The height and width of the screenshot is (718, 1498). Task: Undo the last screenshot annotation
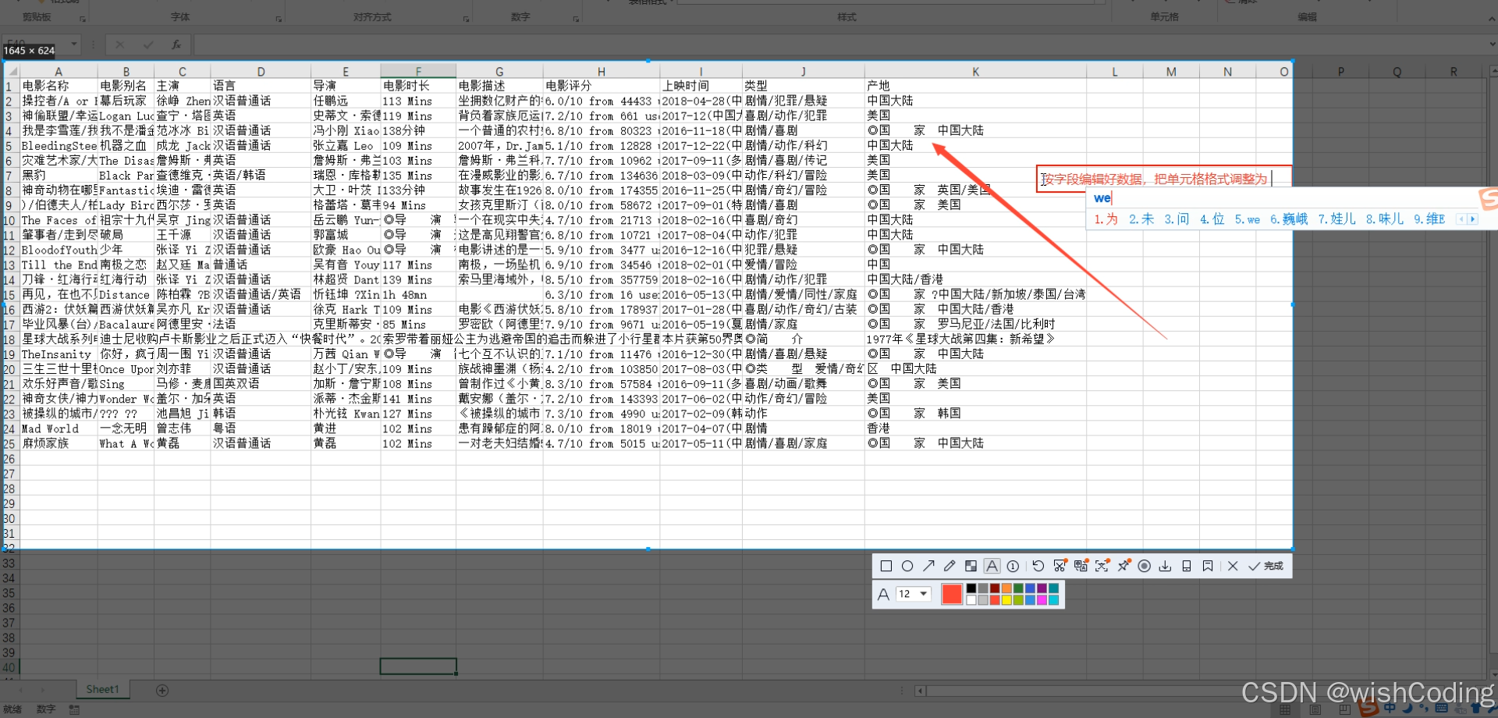point(1038,566)
